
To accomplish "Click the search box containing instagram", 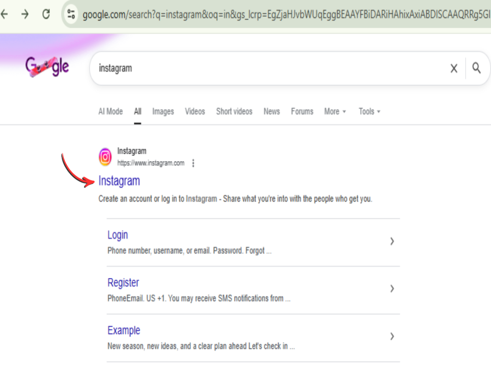I will click(269, 69).
